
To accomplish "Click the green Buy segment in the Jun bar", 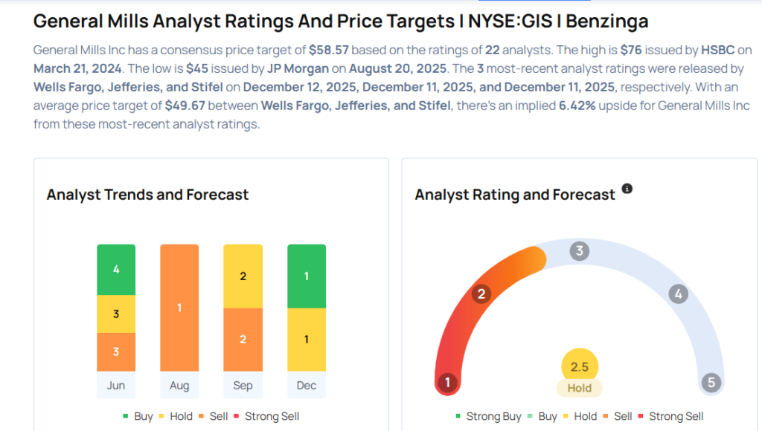I will point(116,269).
